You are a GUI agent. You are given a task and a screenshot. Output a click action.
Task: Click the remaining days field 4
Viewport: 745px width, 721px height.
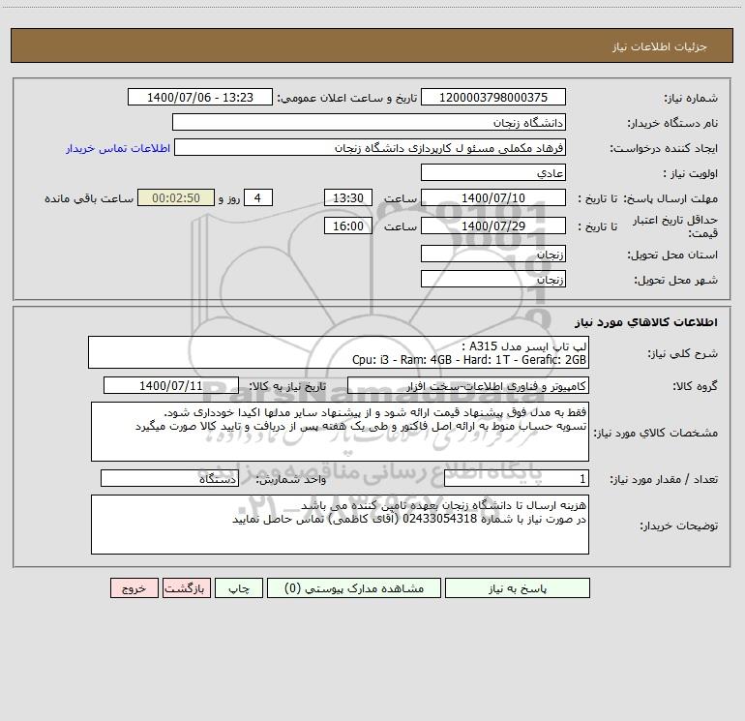(x=258, y=197)
